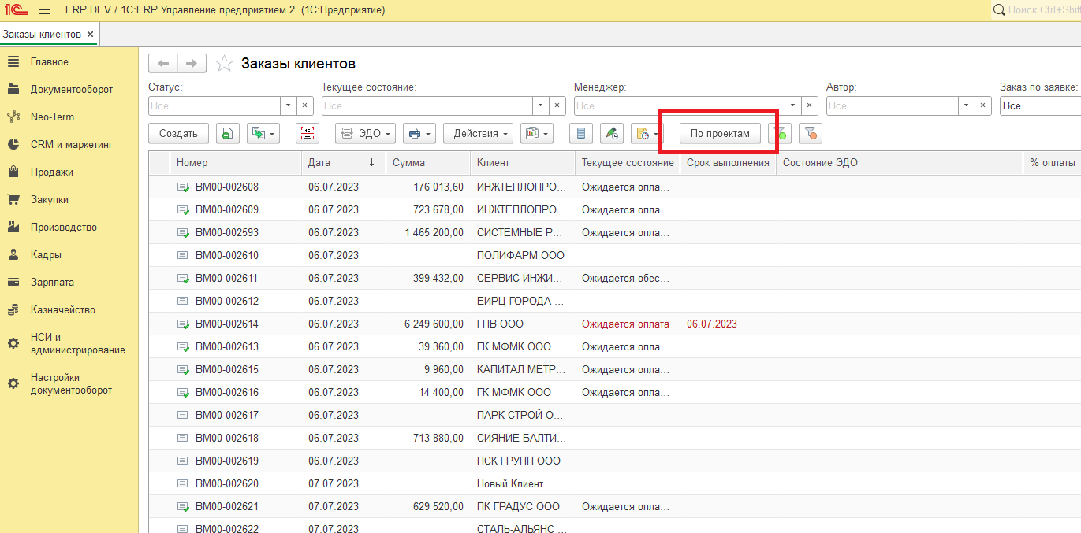
Task: Open the document-with-clock dropdown in the toolbar
Action: 646,134
